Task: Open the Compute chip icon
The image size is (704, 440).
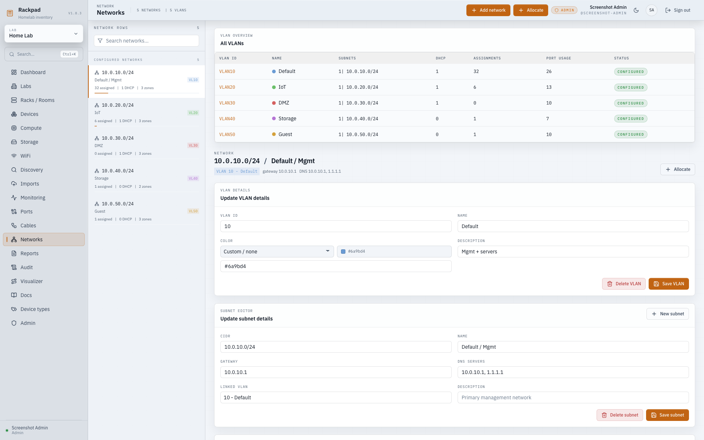Action: (14, 128)
